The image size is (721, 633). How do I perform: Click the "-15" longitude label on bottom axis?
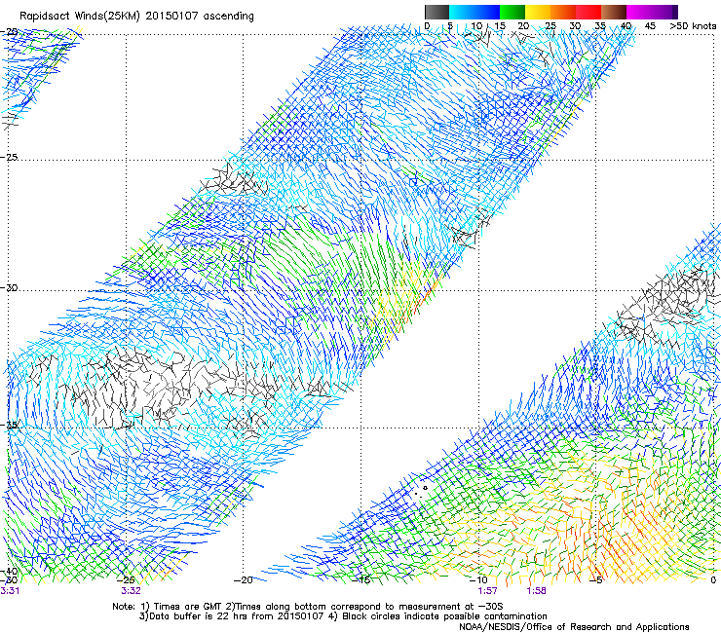coord(361,580)
